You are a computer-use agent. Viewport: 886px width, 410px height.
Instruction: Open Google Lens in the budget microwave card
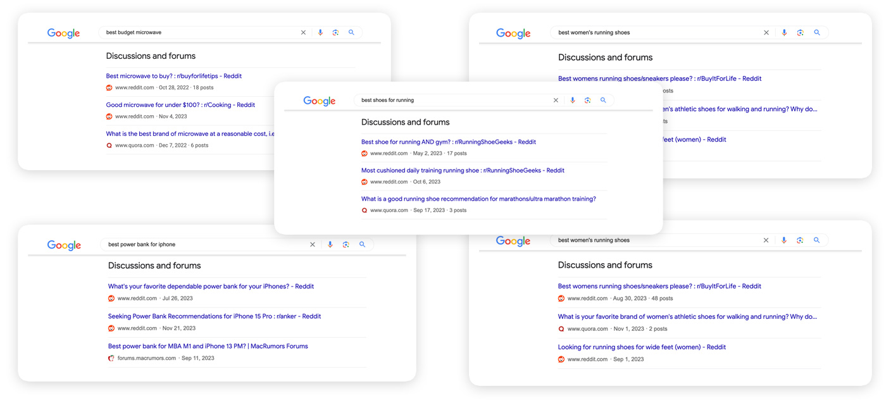pos(336,32)
